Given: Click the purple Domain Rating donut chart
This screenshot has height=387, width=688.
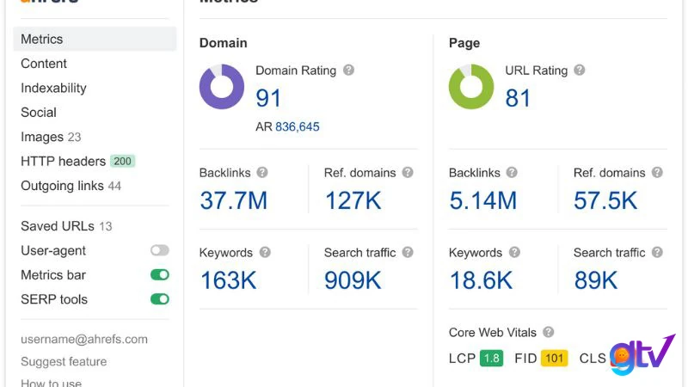Looking at the screenshot, I should coord(222,87).
